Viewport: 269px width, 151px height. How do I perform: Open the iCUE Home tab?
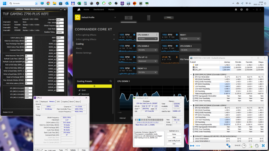[x=86, y=10]
